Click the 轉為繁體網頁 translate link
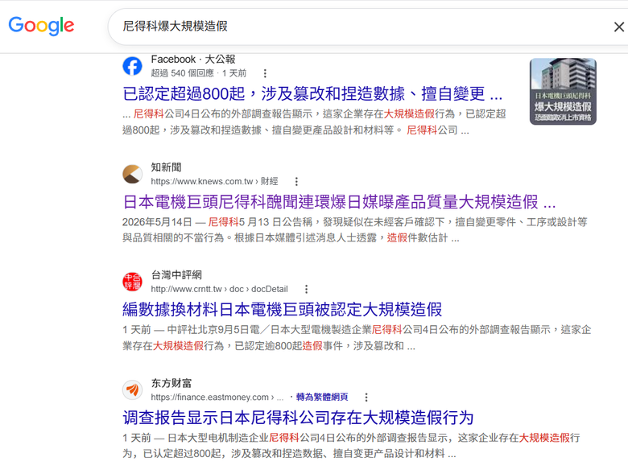The width and height of the screenshot is (628, 474). [322, 397]
